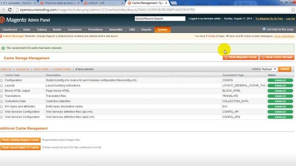Open the Promotions menu
Image resolution: width=296 pixels, height=166 pixels.
[95, 30]
